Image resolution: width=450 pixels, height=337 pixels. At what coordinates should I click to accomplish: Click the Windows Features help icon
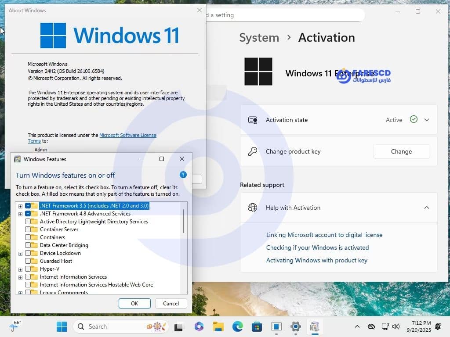click(x=183, y=175)
